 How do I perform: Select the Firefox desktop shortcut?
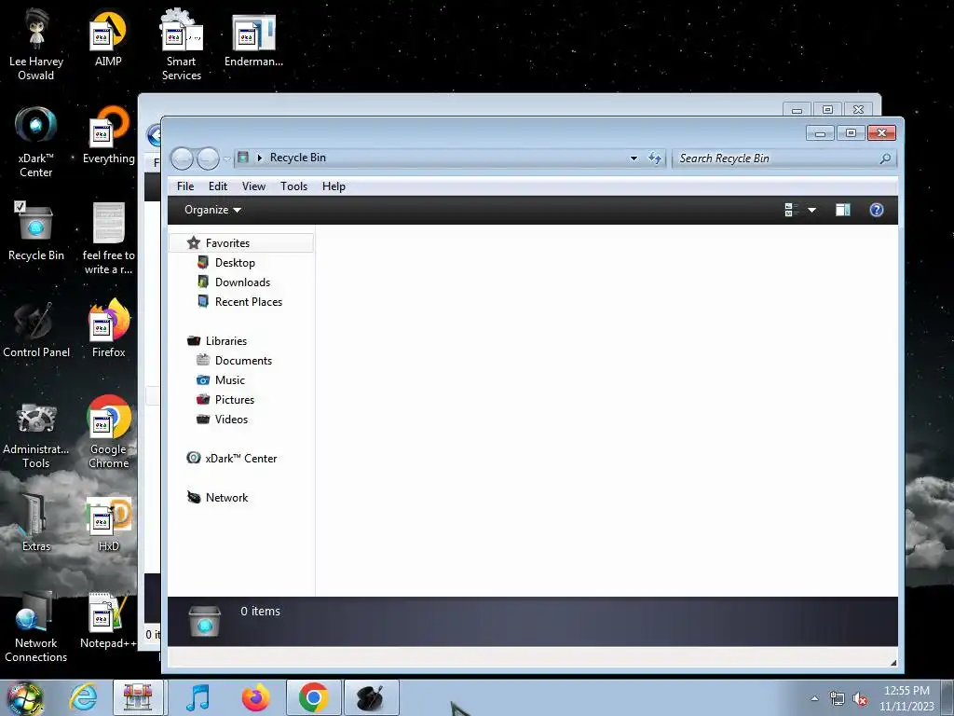point(108,329)
